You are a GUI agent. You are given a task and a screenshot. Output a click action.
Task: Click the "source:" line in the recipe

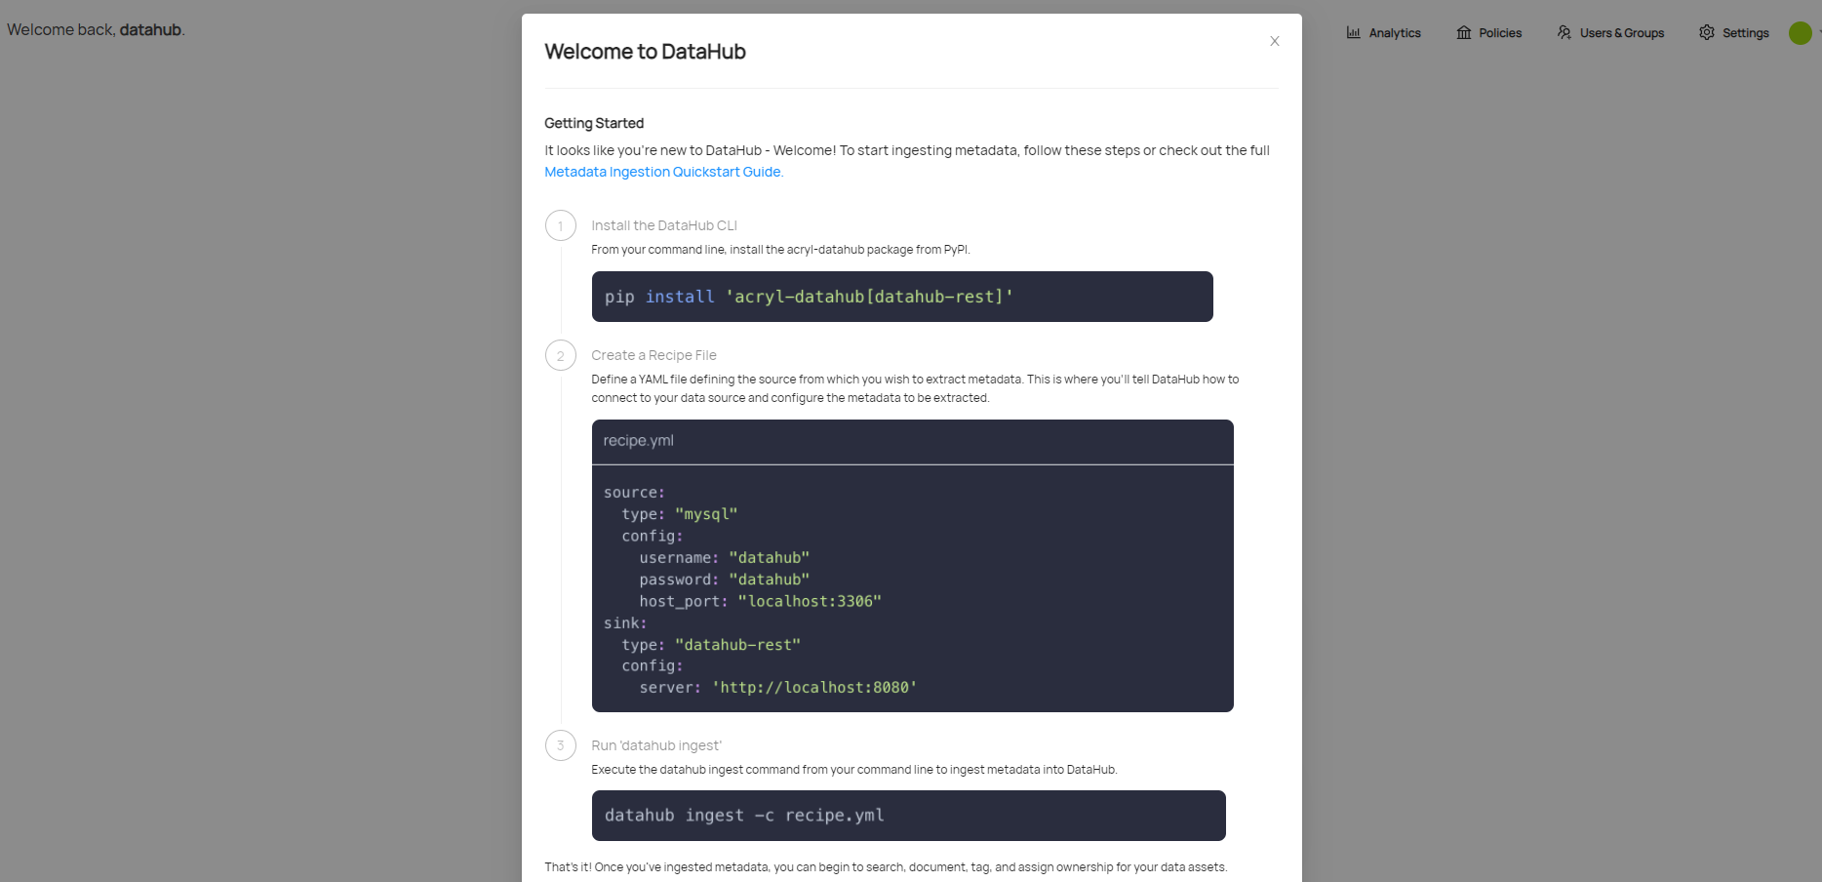634,493
